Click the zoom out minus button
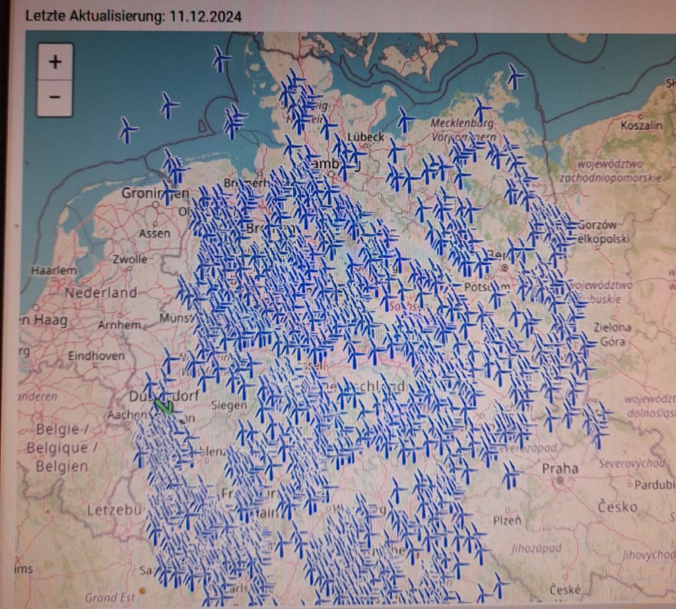676x609 pixels. coord(55,98)
